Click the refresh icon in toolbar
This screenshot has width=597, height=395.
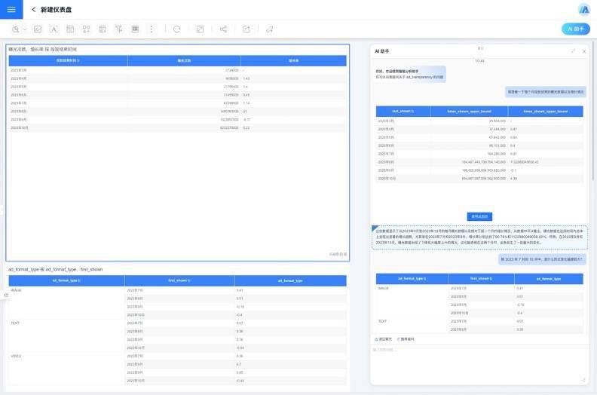pos(176,29)
